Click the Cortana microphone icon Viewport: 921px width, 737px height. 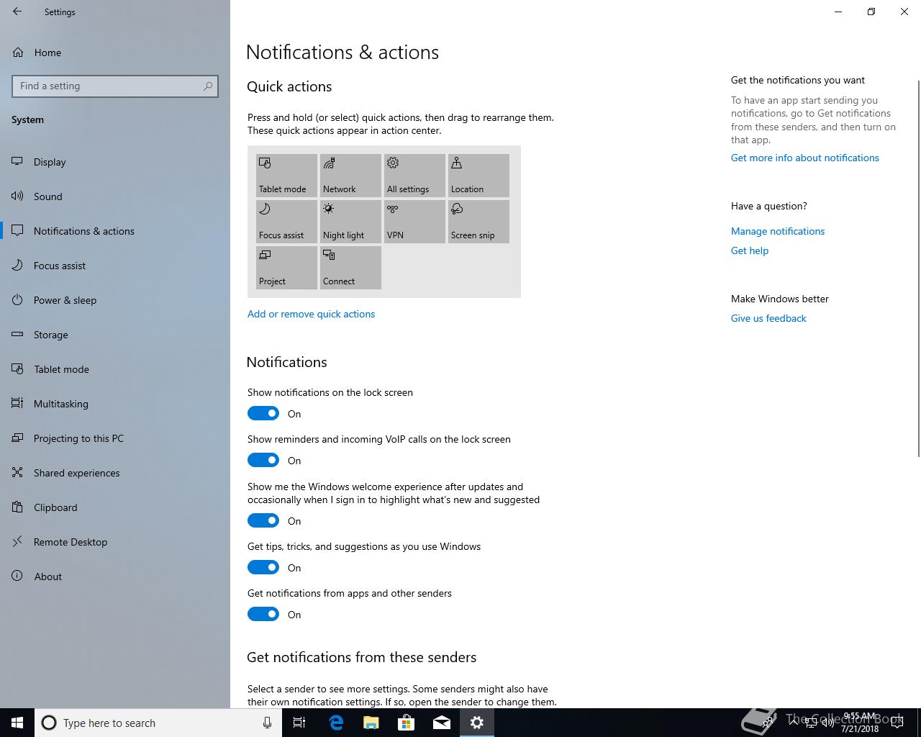[x=267, y=723]
